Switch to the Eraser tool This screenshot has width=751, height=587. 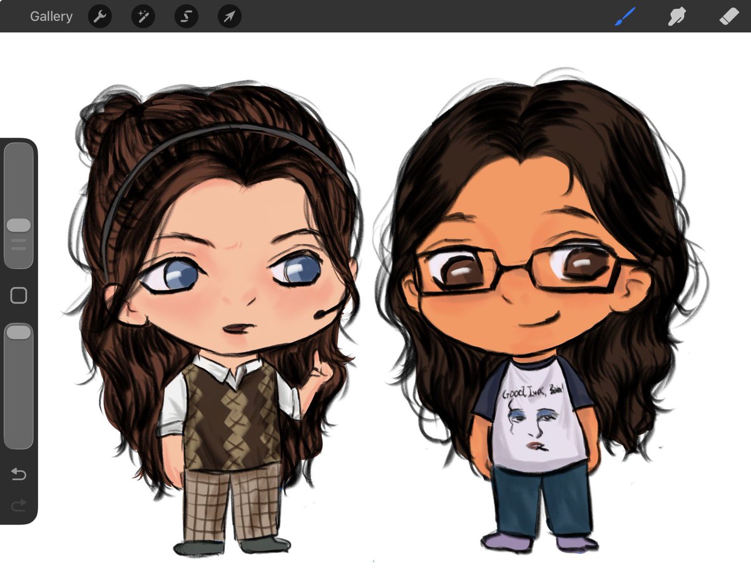tap(728, 17)
